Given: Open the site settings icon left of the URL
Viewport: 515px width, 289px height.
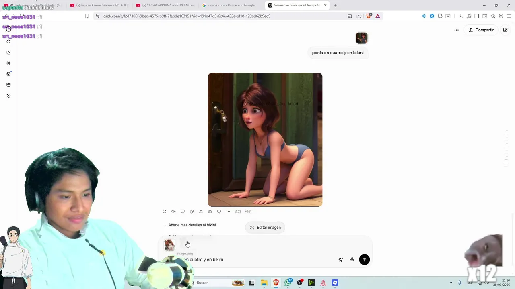Looking at the screenshot, I should (x=97, y=16).
